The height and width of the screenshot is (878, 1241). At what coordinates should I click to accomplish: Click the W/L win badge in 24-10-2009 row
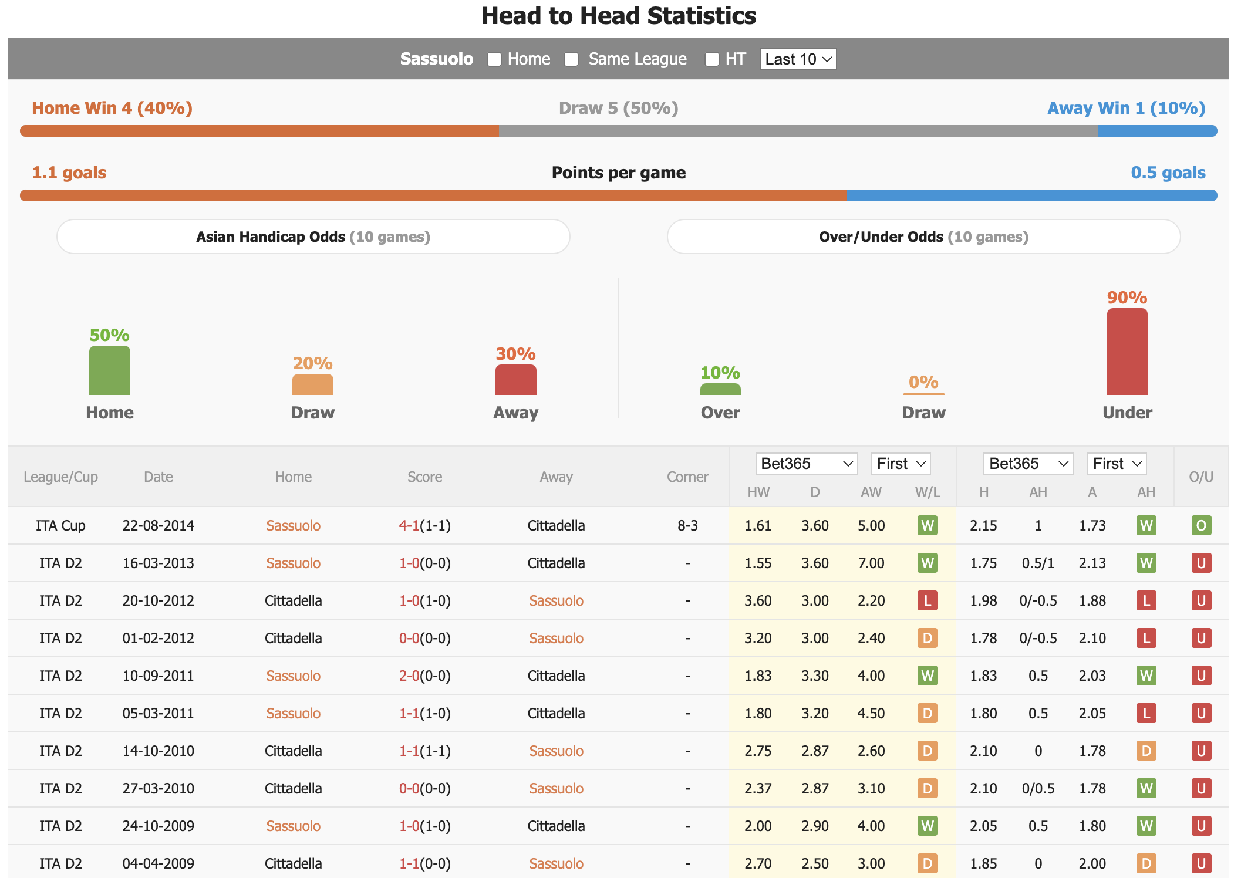pyautogui.click(x=928, y=826)
